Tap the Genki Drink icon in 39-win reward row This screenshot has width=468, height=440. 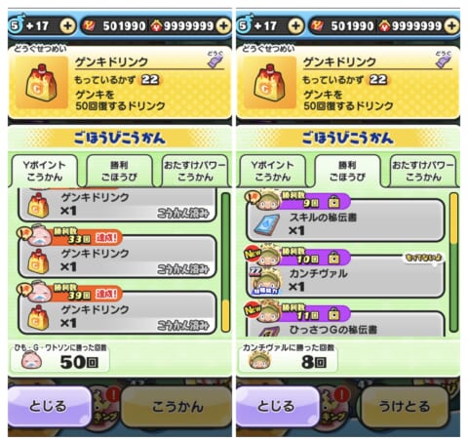point(38,318)
